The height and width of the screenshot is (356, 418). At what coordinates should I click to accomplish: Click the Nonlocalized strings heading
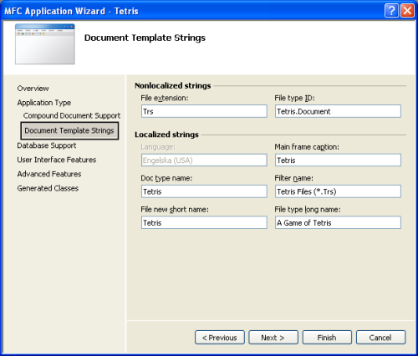[173, 85]
